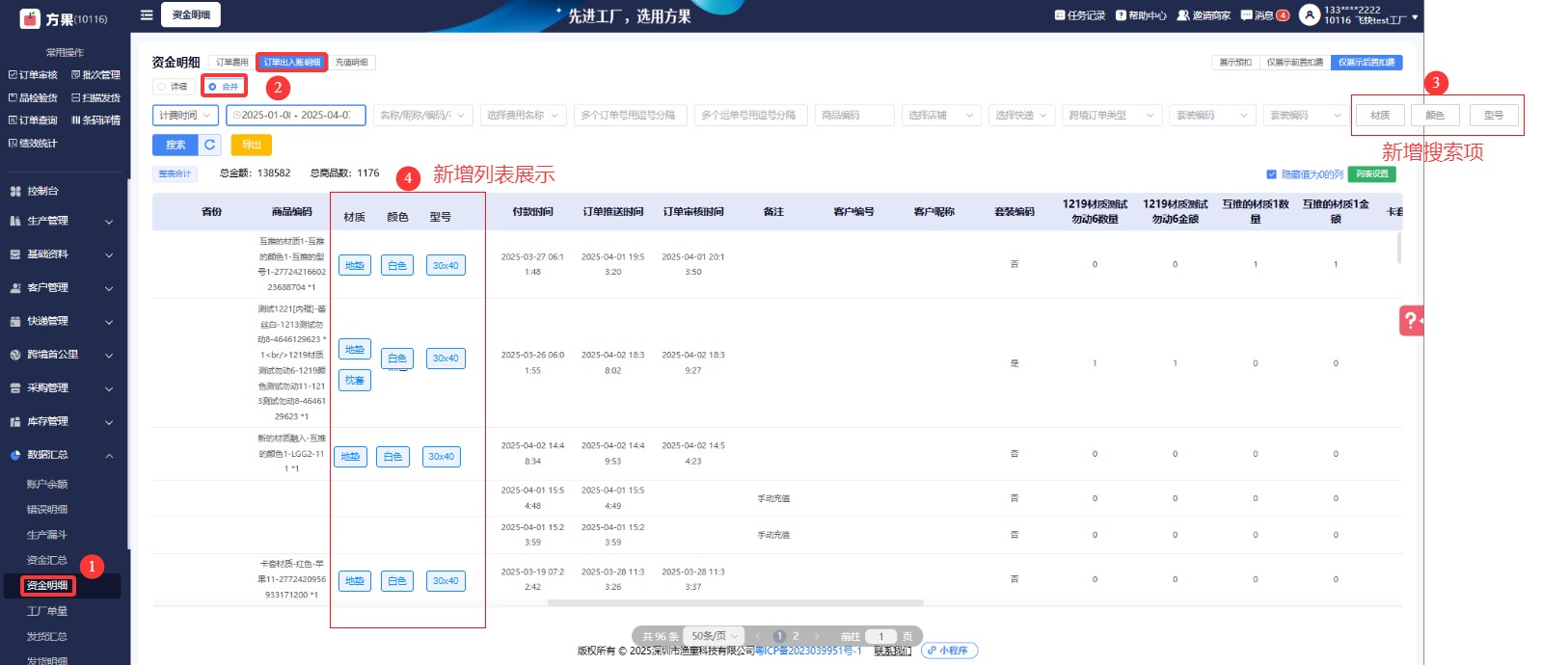
Task: Toggle the 隐藏值为0的列 checkbox
Action: tap(1271, 174)
